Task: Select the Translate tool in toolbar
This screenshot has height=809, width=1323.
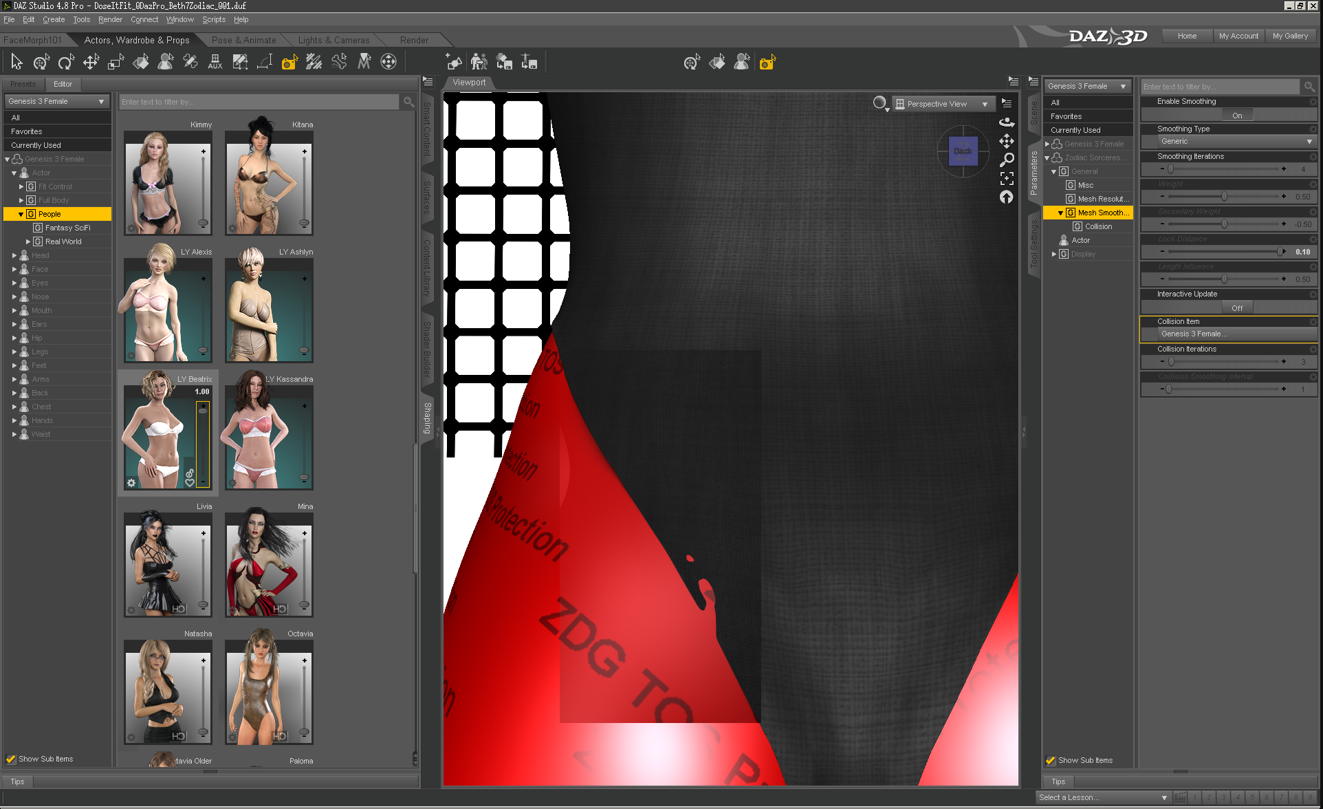Action: pyautogui.click(x=91, y=63)
